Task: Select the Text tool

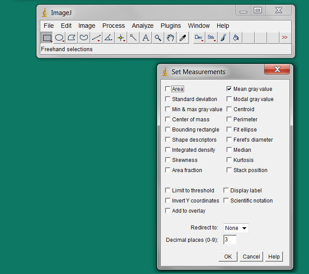Action: (146, 38)
